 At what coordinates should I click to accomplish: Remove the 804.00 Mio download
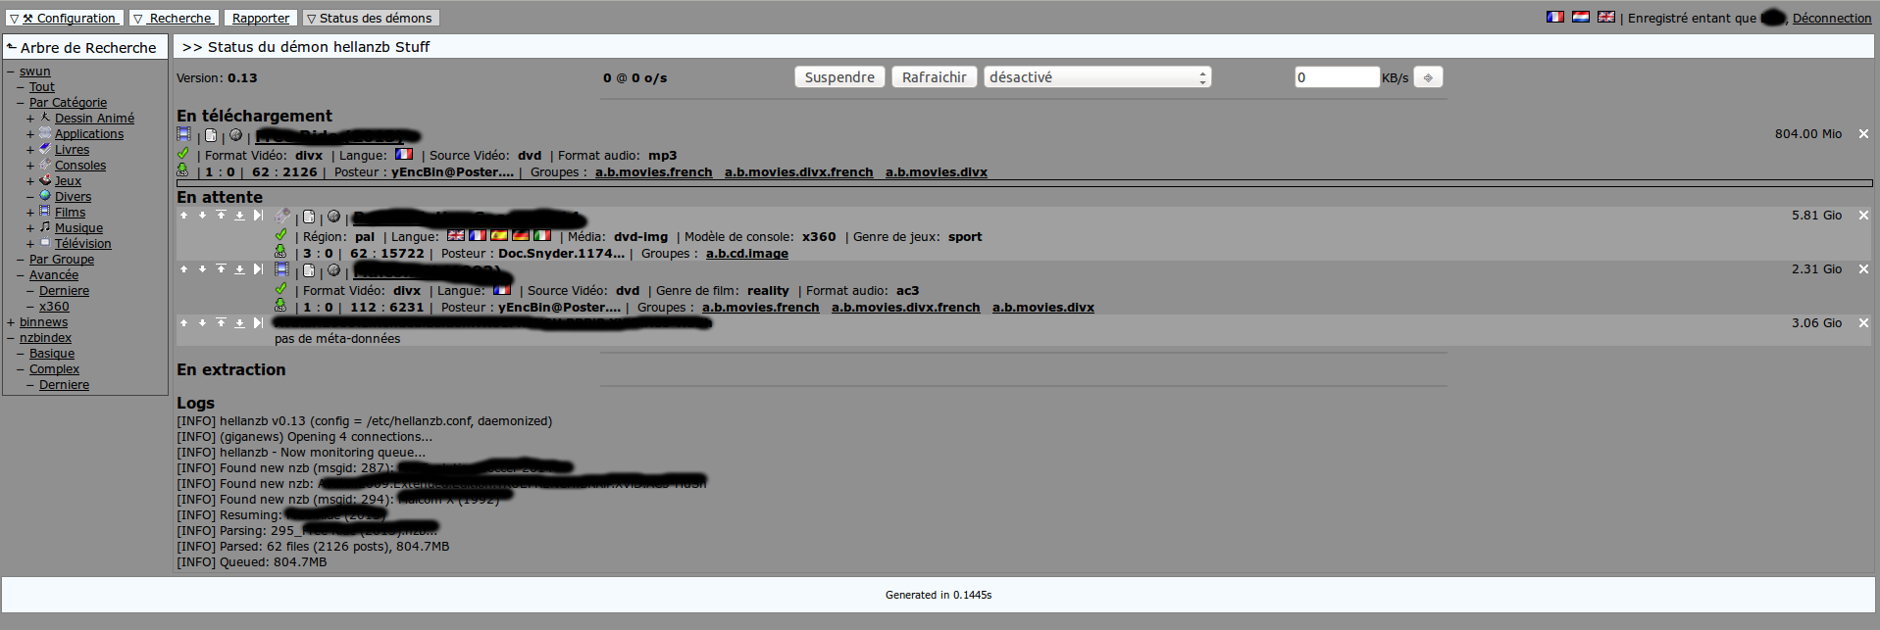tap(1863, 134)
